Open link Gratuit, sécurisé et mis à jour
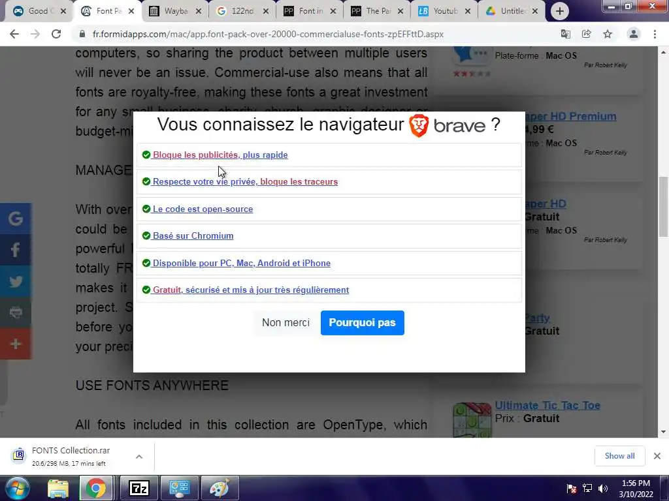This screenshot has height=501, width=669. point(251,290)
